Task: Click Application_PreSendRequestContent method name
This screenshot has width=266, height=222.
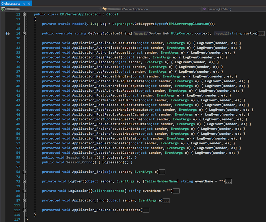Action: [105, 129]
